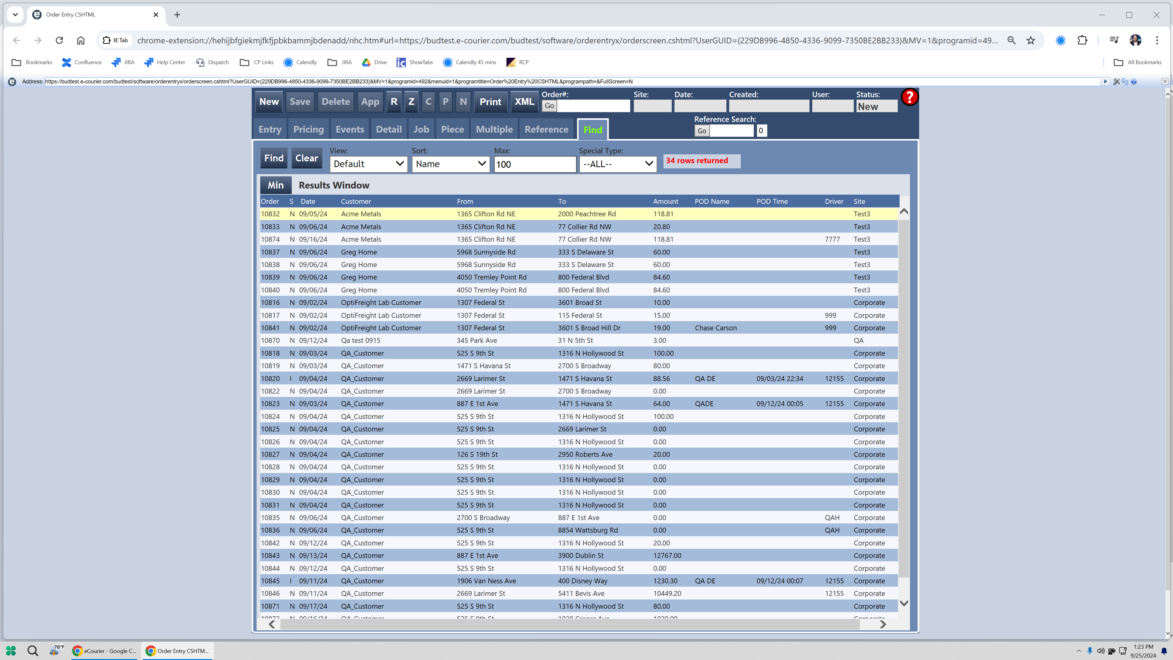Open the View dropdown set to Default
The image size is (1173, 660).
coord(368,164)
